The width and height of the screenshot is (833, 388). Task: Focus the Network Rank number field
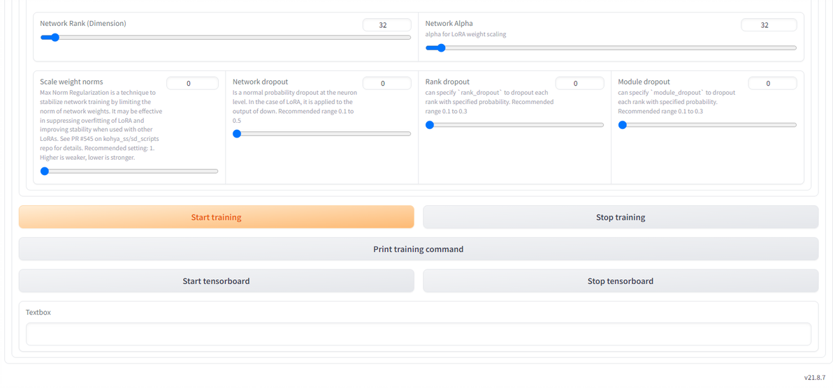[386, 25]
